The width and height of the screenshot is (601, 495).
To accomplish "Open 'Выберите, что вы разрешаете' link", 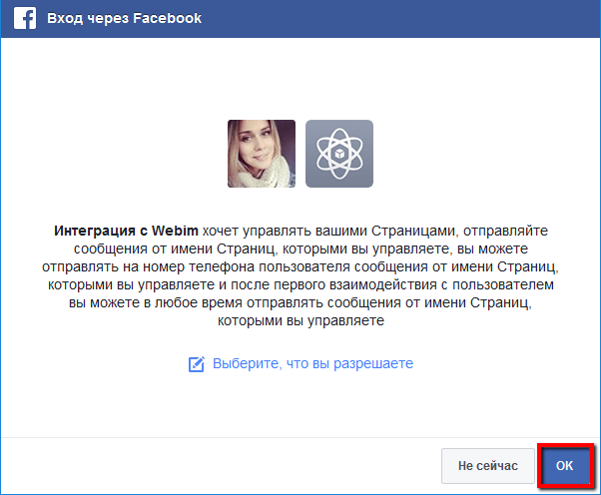I will (312, 363).
